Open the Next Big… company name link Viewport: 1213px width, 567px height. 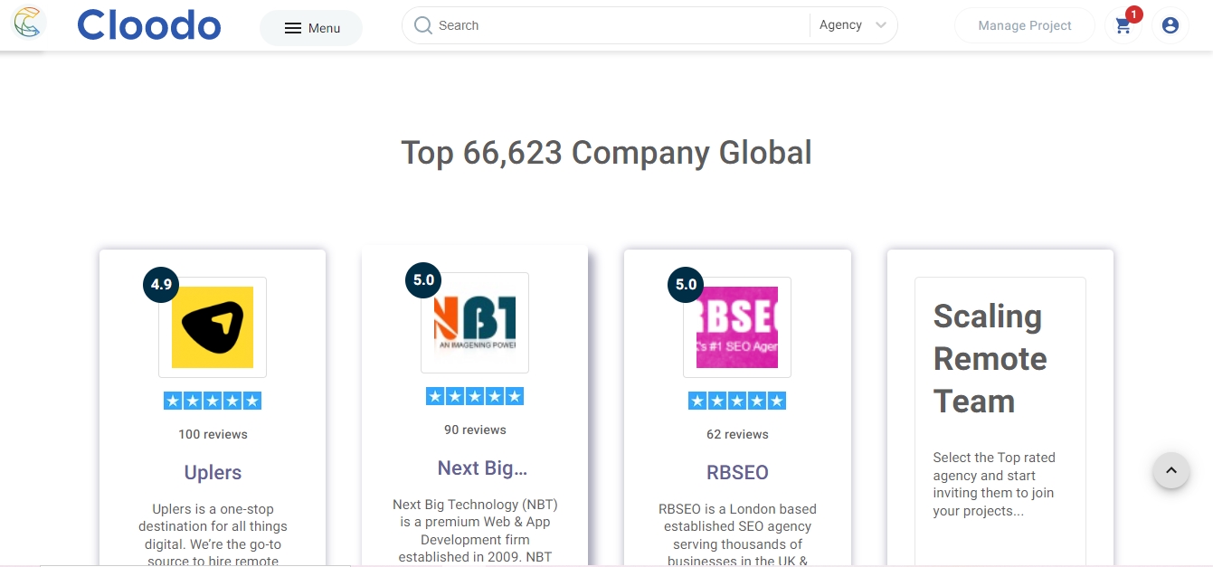(x=482, y=468)
